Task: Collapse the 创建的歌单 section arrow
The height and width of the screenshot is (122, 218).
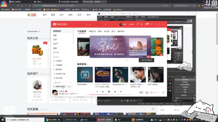Action: (62, 83)
